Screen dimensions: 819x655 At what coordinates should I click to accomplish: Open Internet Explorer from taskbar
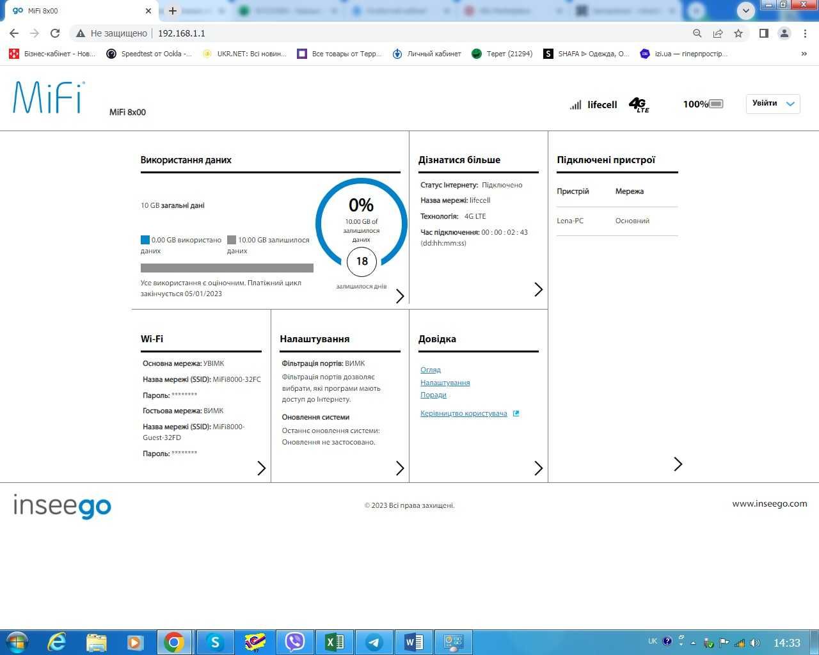(57, 642)
